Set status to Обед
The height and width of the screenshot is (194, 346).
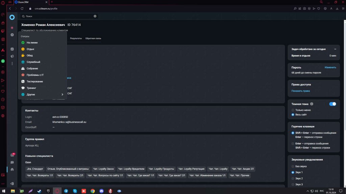tap(42, 55)
